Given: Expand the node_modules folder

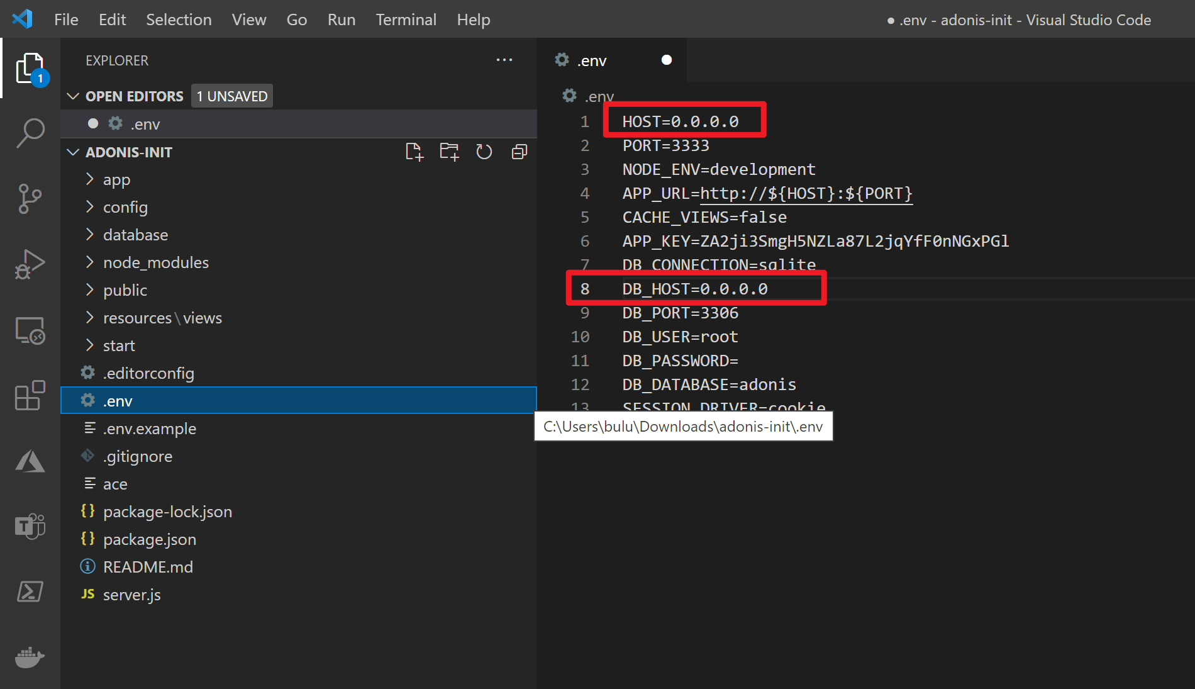Looking at the screenshot, I should [155, 262].
